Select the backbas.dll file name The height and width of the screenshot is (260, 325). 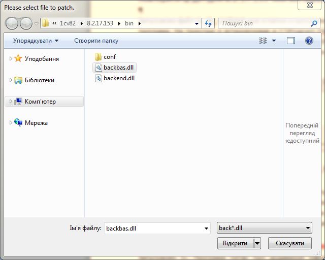pos(118,68)
